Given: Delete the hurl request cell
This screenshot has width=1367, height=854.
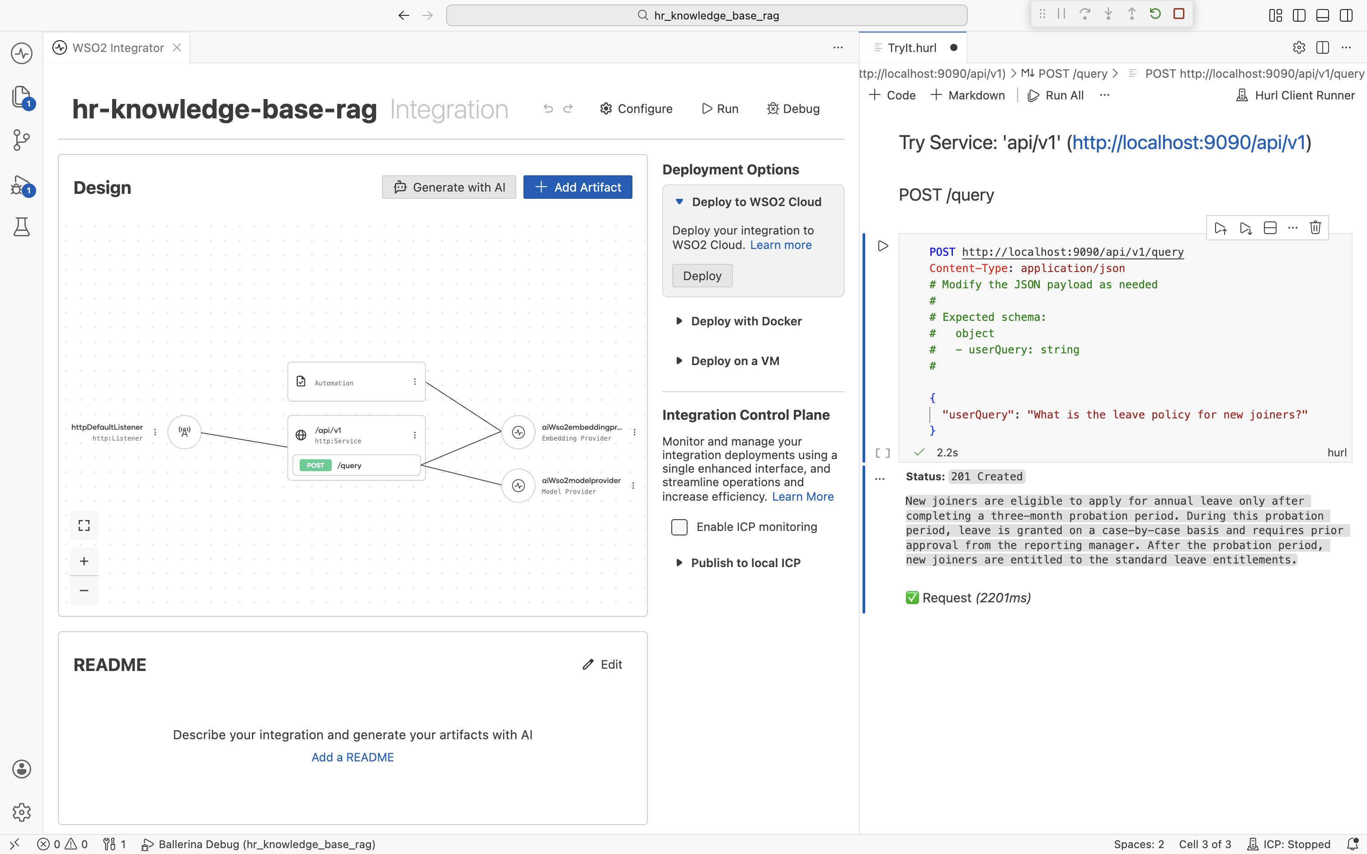Looking at the screenshot, I should pyautogui.click(x=1315, y=228).
